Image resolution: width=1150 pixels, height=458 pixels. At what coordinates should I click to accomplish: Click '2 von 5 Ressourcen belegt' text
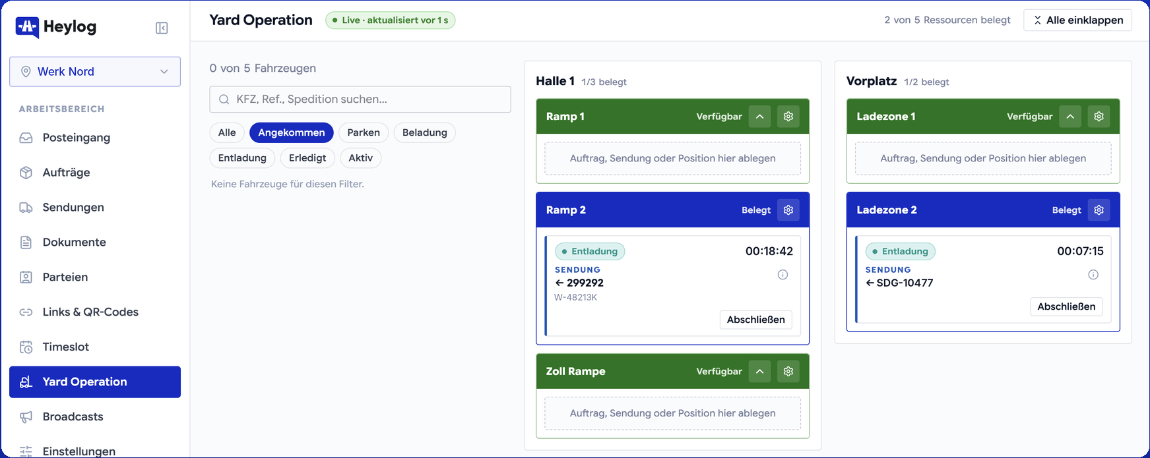(947, 20)
